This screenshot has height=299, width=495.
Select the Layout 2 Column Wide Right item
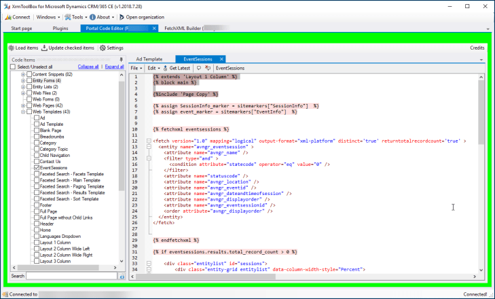coord(66,255)
